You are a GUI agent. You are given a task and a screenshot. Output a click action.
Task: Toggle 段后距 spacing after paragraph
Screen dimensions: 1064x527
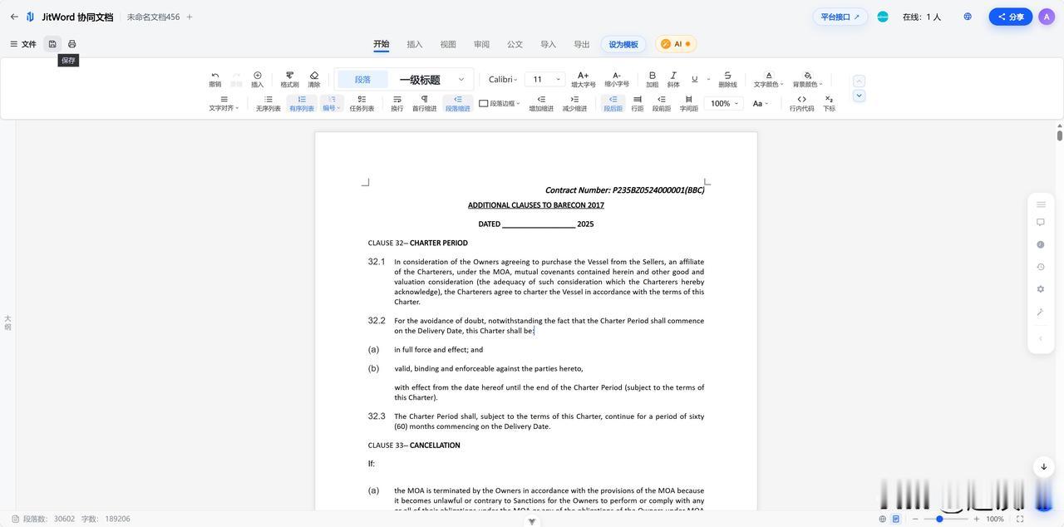pyautogui.click(x=613, y=103)
